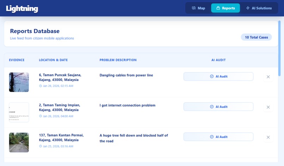This screenshot has height=166, width=284.
Task: Click the LOCATION & DATE column header
Action: 53,60
